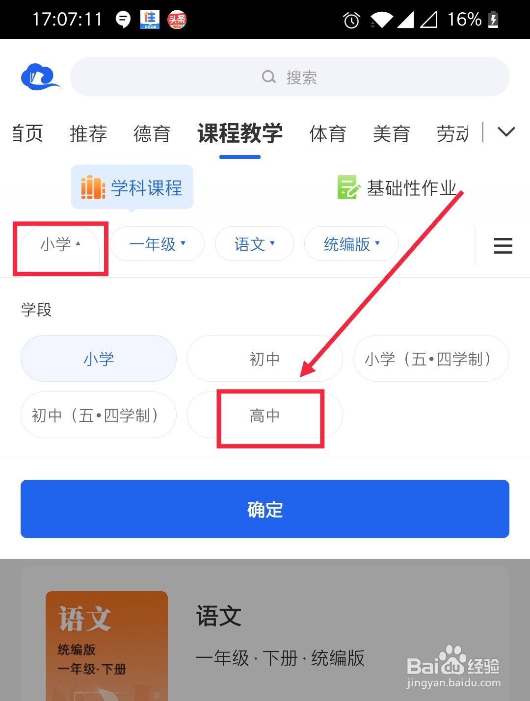Open the 语文 textbook cover thumbnail
The height and width of the screenshot is (701, 530).
point(106,646)
